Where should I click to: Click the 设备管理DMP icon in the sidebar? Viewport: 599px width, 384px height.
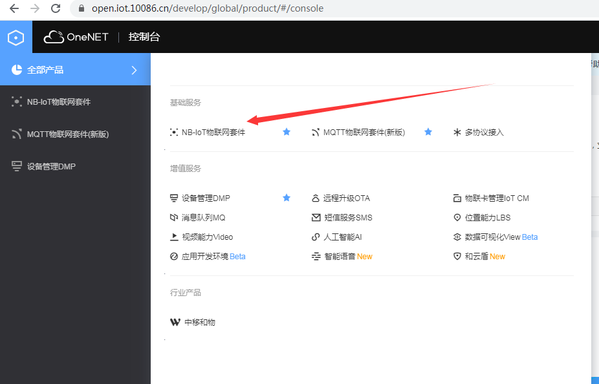17,166
